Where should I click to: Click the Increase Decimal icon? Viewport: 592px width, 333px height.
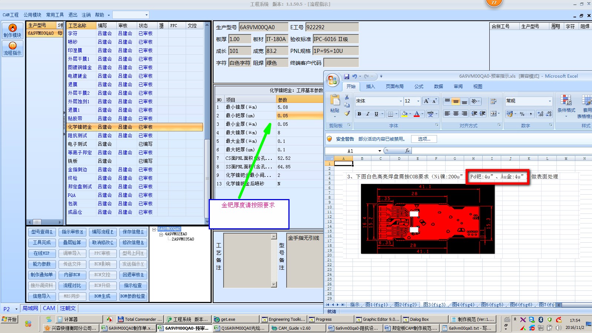540,114
